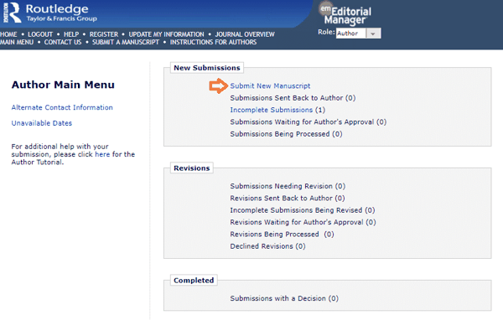Click the Author Main Menu heading
Image resolution: width=503 pixels, height=320 pixels.
[x=63, y=85]
